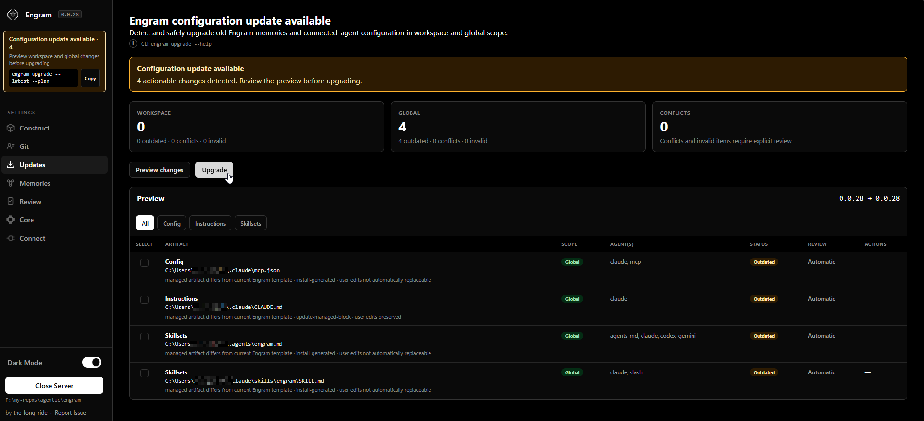Select the Config mcp.json row checkbox

(144, 263)
